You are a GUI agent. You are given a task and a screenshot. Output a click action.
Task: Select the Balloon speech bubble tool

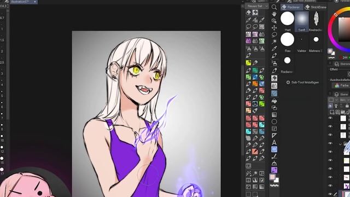pyautogui.click(x=274, y=149)
